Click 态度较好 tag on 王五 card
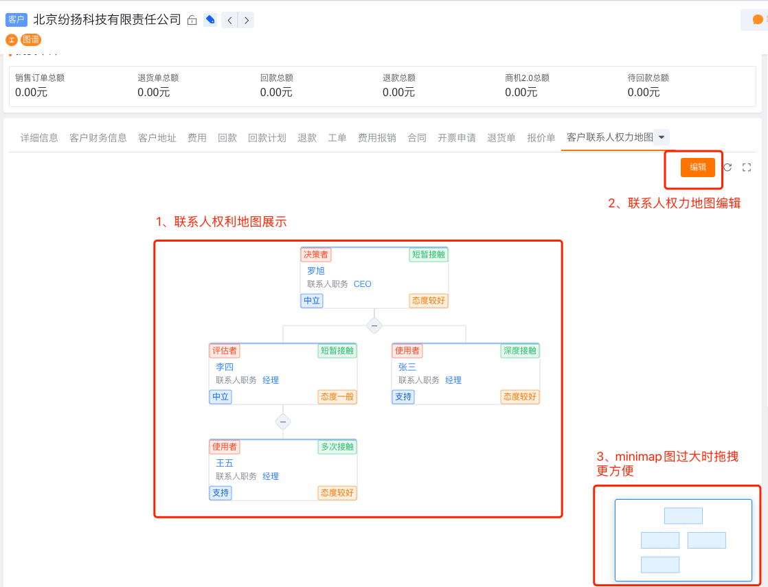The width and height of the screenshot is (768, 587). tap(337, 492)
